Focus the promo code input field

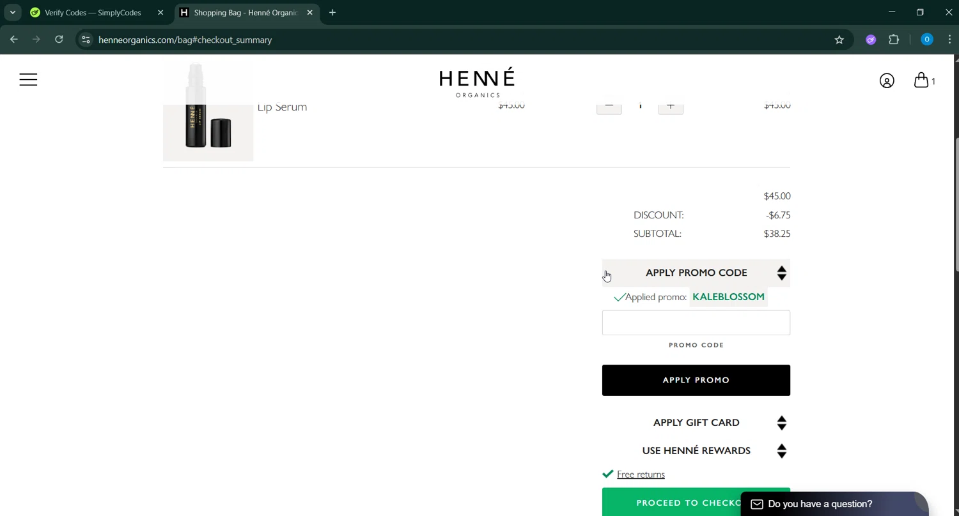696,322
